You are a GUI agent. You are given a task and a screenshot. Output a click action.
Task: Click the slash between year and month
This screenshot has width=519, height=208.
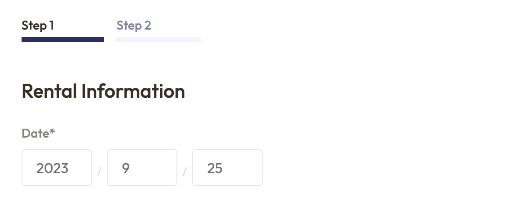99,171
